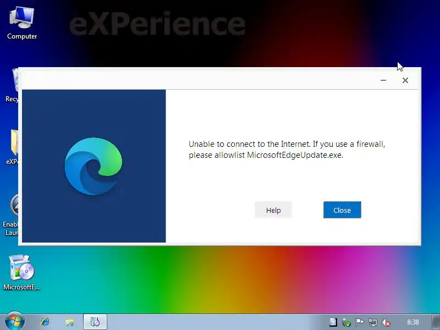Image resolution: width=440 pixels, height=330 pixels.
Task: Click the Microsoft Edge logo
Action: tap(94, 166)
